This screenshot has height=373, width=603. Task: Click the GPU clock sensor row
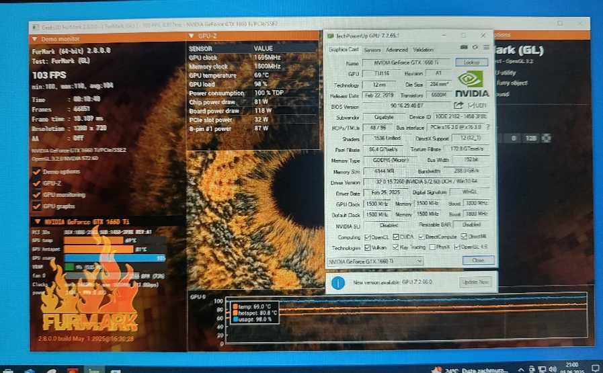pos(253,58)
